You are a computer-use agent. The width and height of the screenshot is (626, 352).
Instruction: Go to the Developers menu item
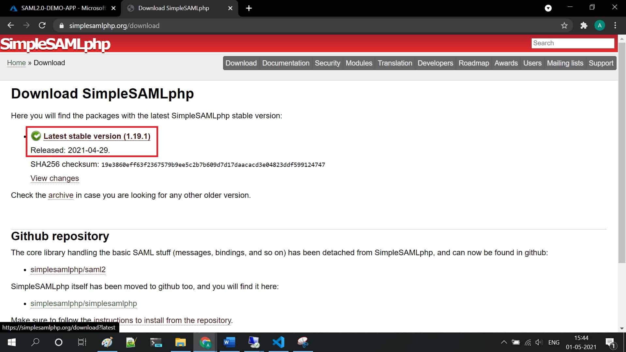coord(435,63)
